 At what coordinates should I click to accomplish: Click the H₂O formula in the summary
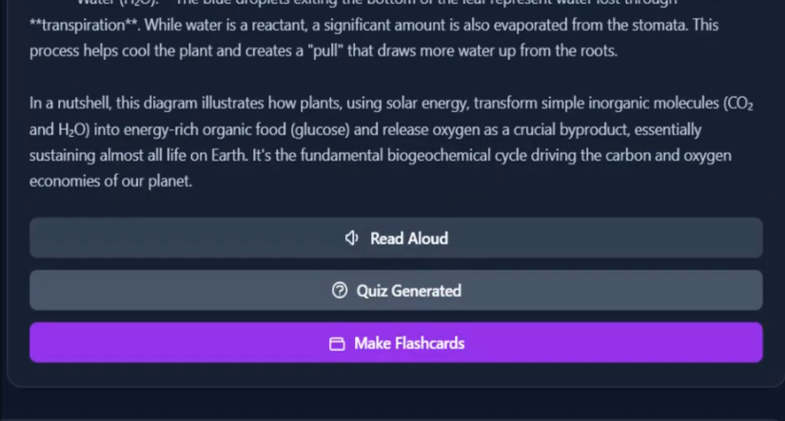point(72,130)
